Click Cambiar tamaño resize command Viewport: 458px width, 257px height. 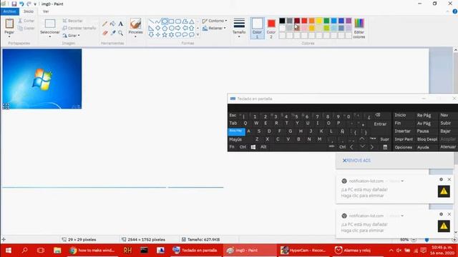point(79,29)
